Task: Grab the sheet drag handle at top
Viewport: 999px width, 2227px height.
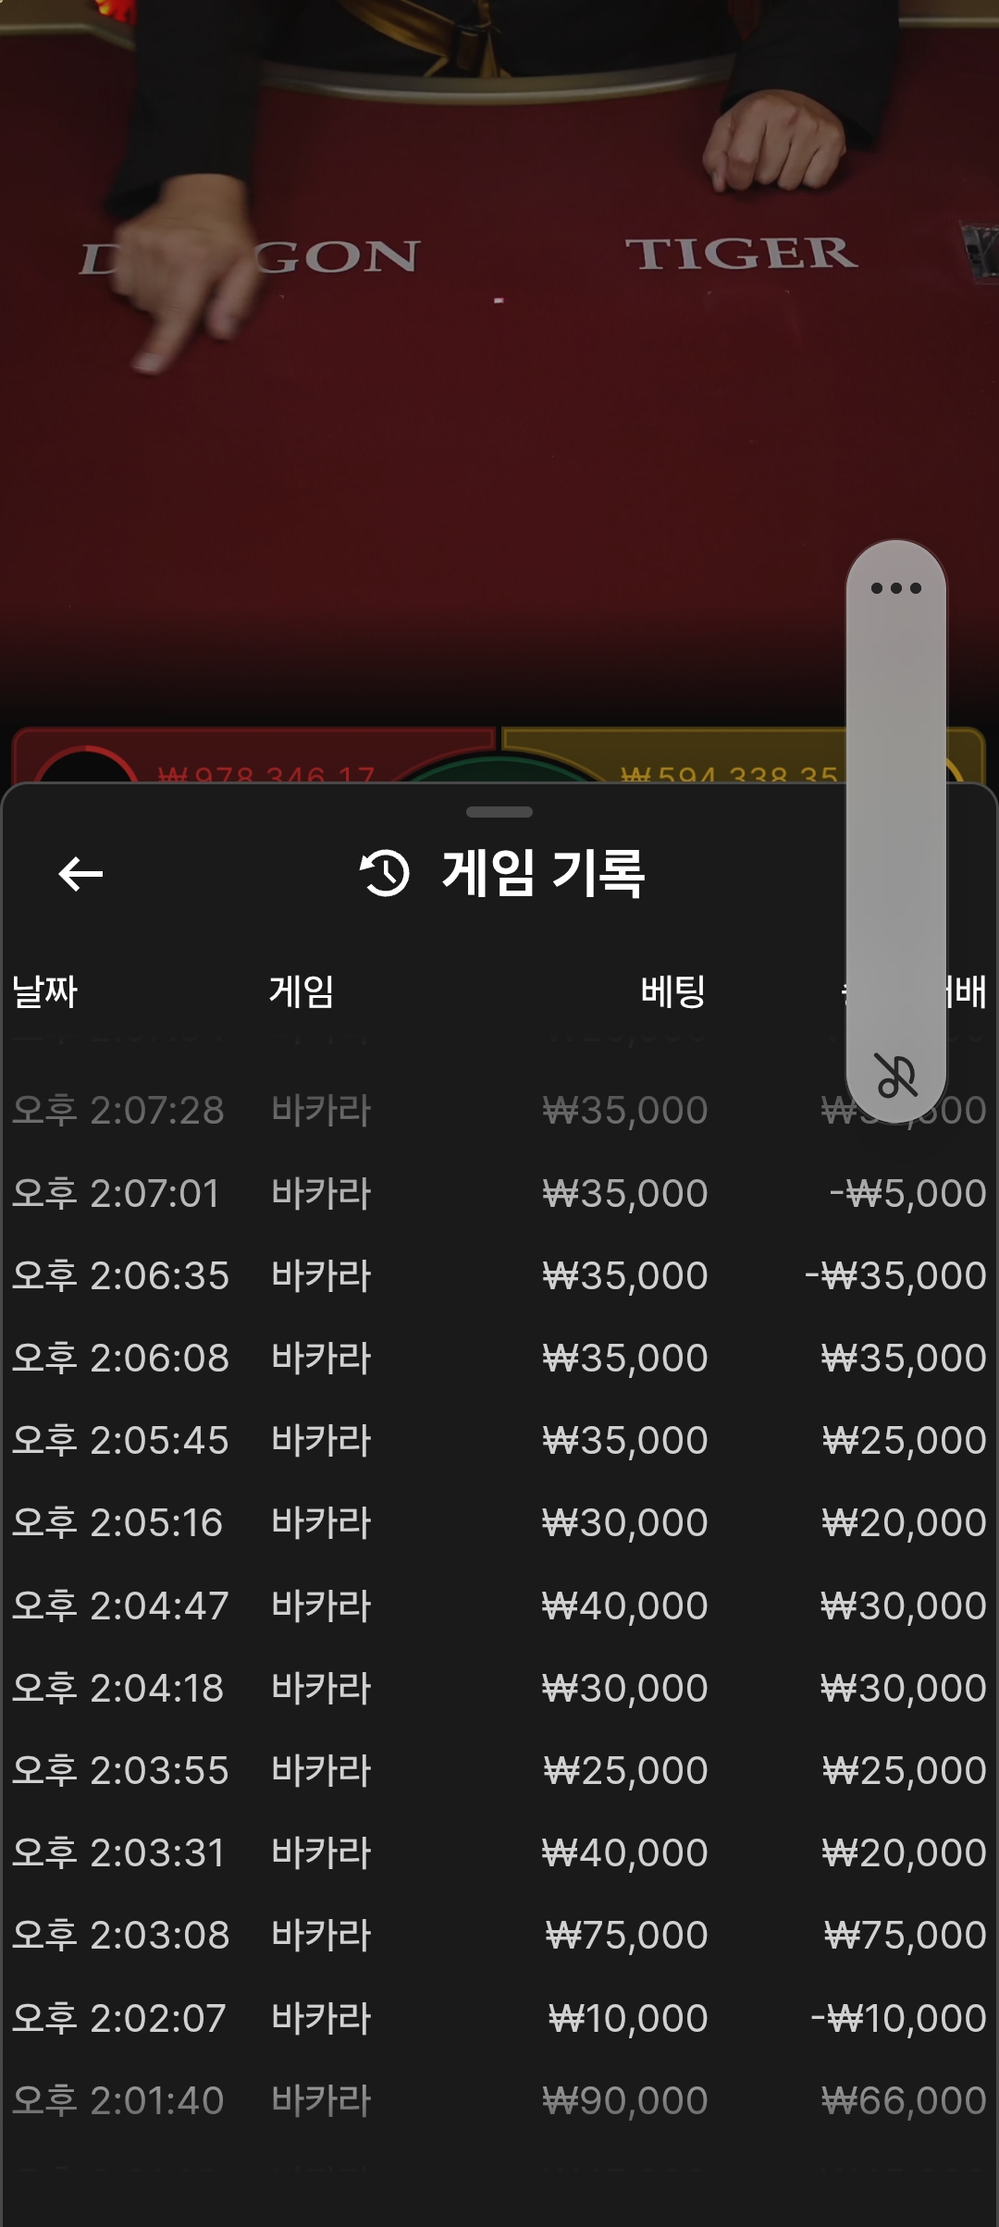Action: point(499,812)
